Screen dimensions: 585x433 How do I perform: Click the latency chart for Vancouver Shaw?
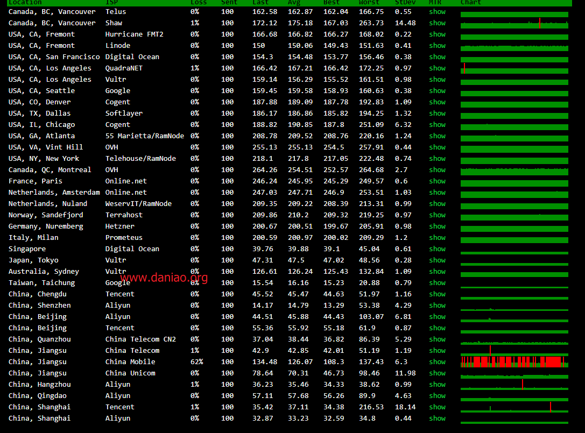click(514, 23)
